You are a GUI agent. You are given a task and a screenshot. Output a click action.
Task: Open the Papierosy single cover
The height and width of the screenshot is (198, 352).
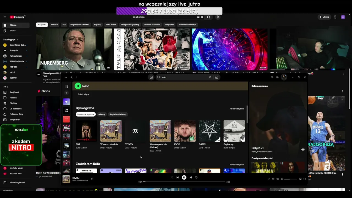234,131
